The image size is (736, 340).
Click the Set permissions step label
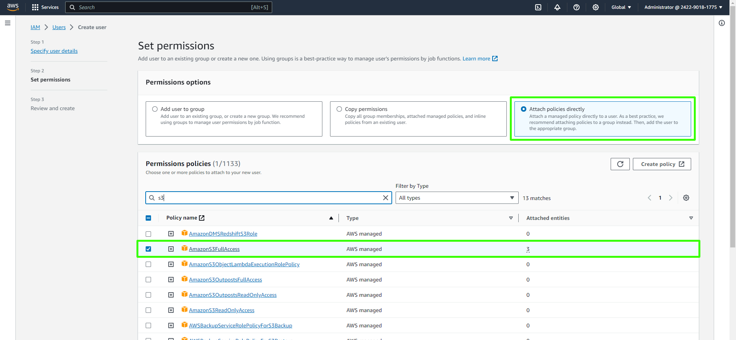[x=51, y=80]
